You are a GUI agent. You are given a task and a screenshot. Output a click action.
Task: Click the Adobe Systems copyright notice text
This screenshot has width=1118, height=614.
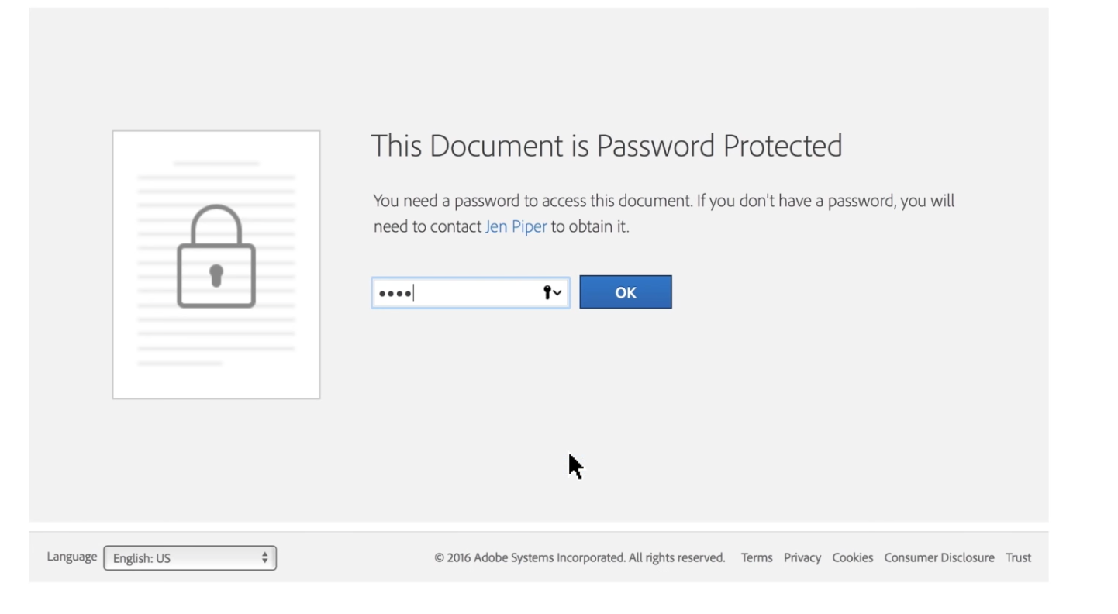[x=579, y=557]
